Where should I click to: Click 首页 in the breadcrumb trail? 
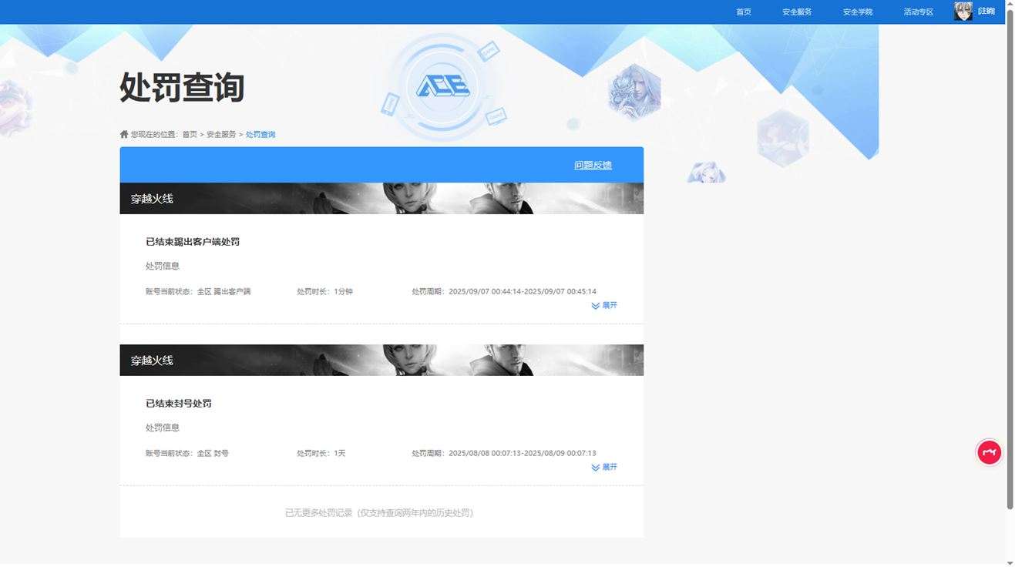pos(190,135)
